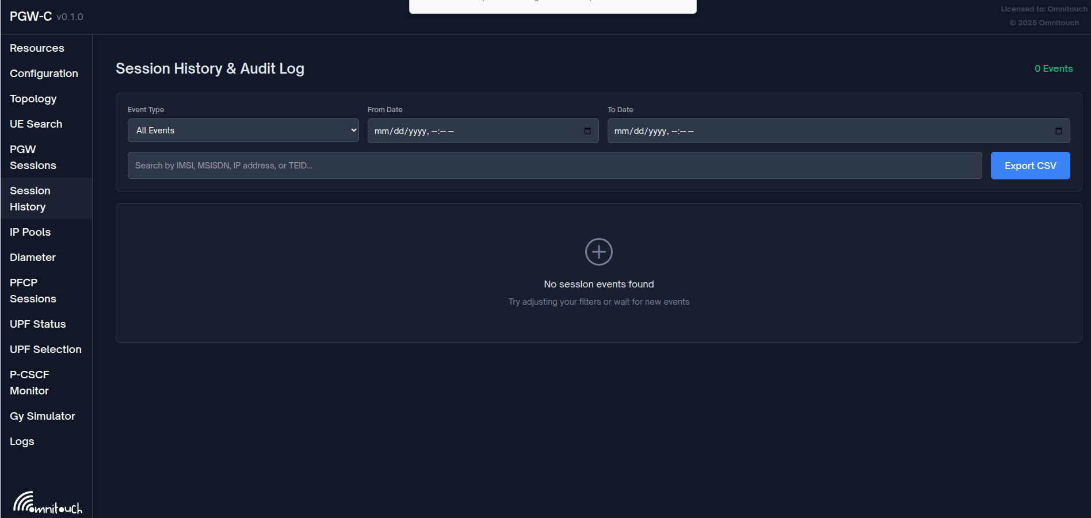Switch to the Diameter section
This screenshot has height=518, width=1091.
[x=33, y=258]
